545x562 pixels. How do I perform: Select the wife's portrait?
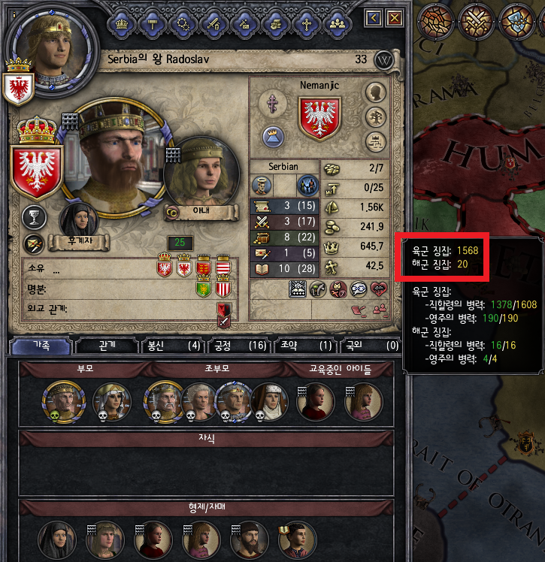click(202, 172)
